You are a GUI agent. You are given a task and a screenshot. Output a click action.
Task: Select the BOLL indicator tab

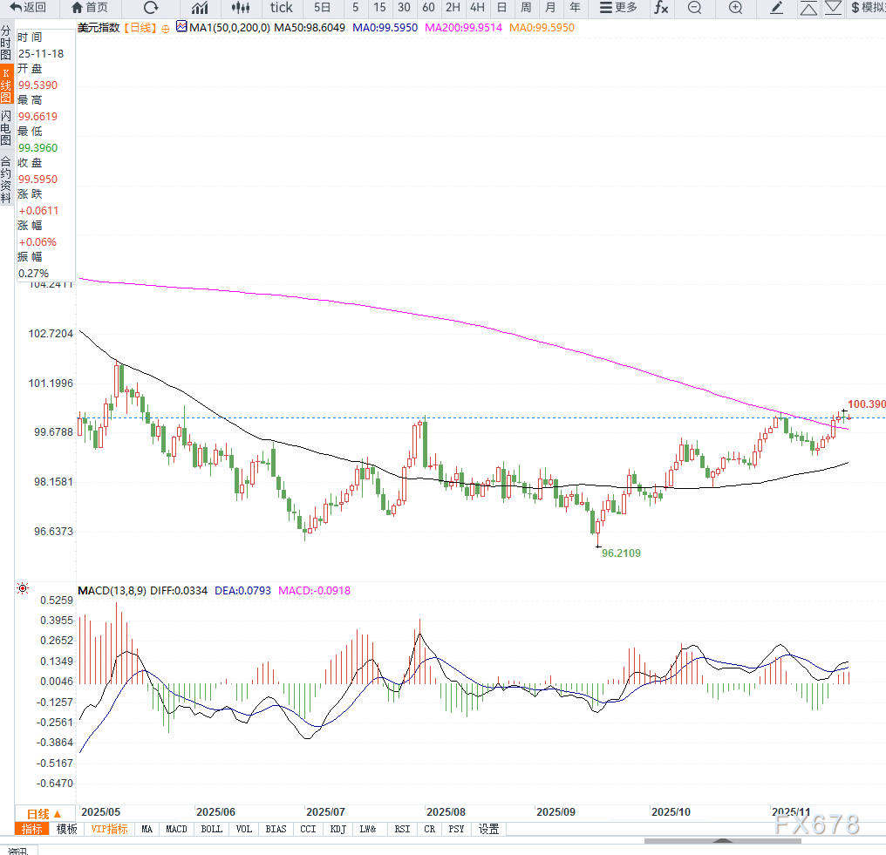(211, 829)
